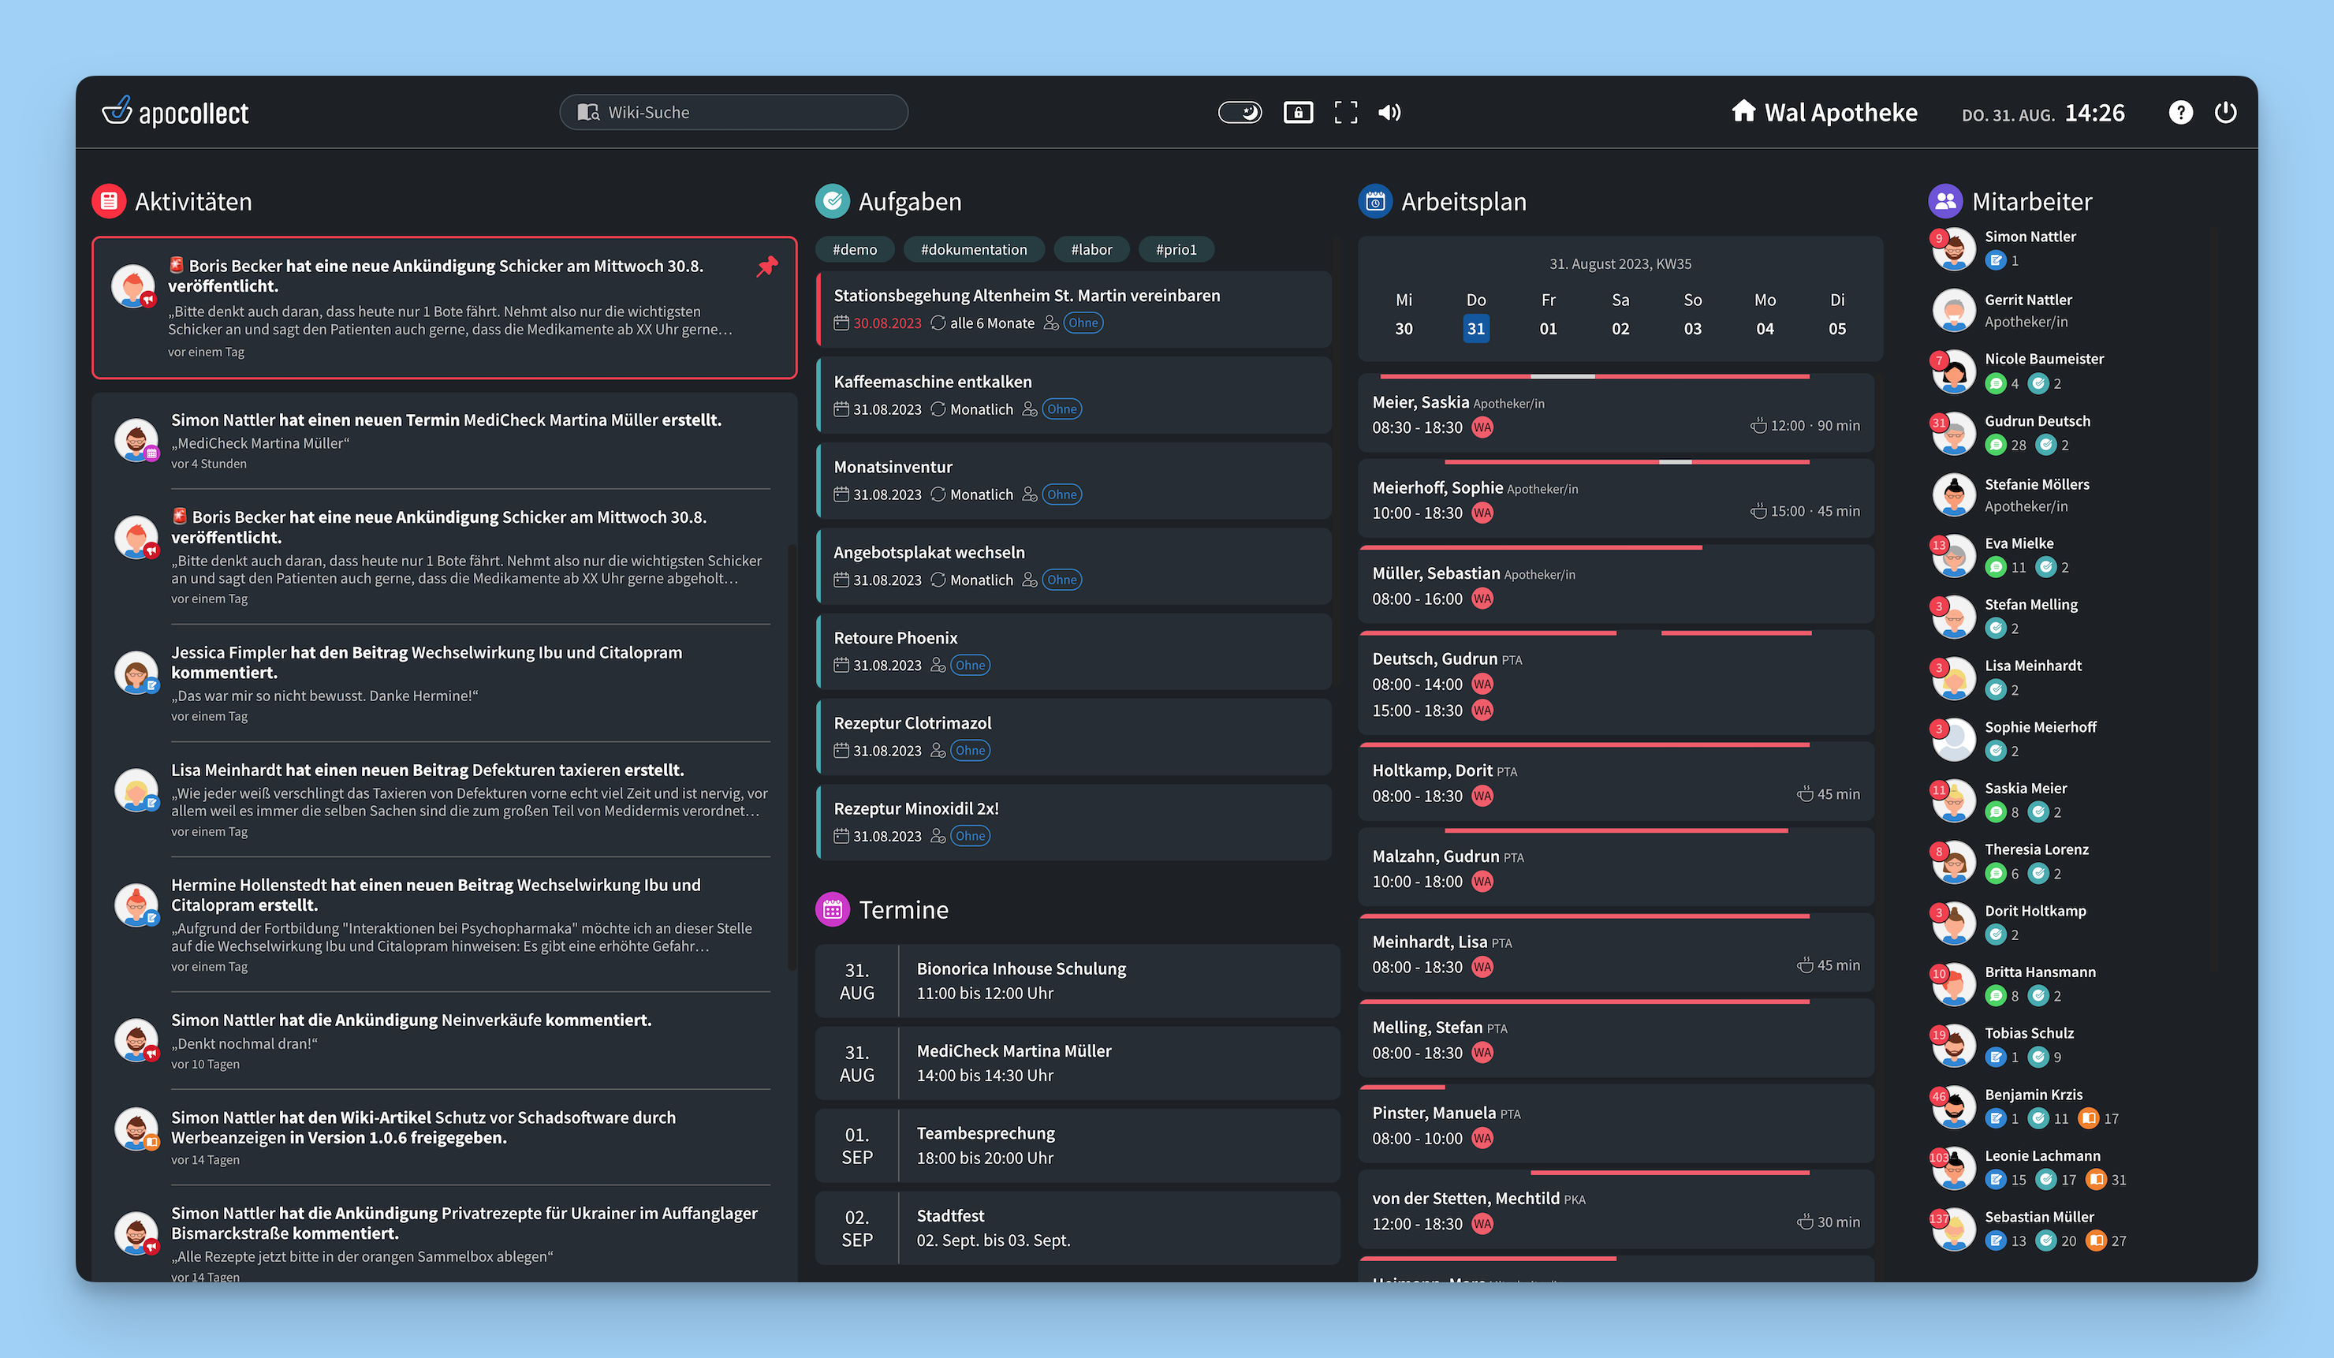Mute the sound speaker icon
2334x1358 pixels.
coord(1389,112)
